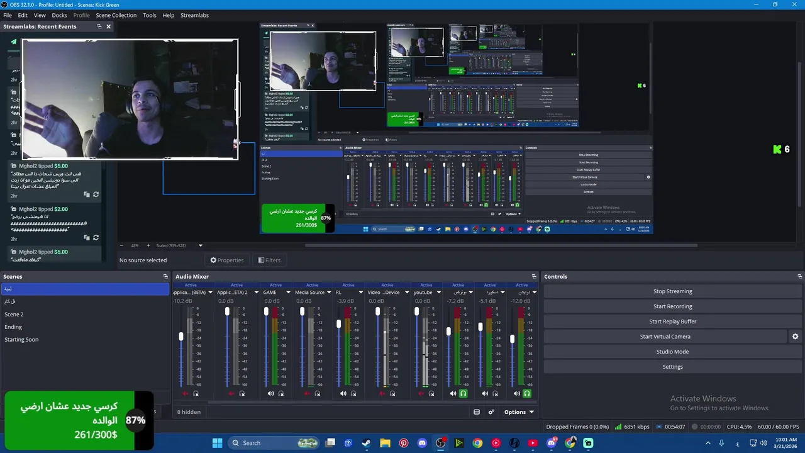This screenshot has height=453, width=805.
Task: Open Advanced Audio Properties gear icon
Action: [491, 412]
